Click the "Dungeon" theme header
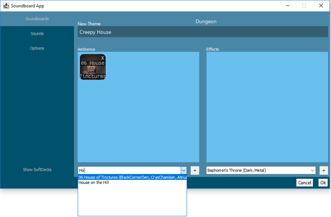Viewport: 331px width, 217px height. [206, 21]
